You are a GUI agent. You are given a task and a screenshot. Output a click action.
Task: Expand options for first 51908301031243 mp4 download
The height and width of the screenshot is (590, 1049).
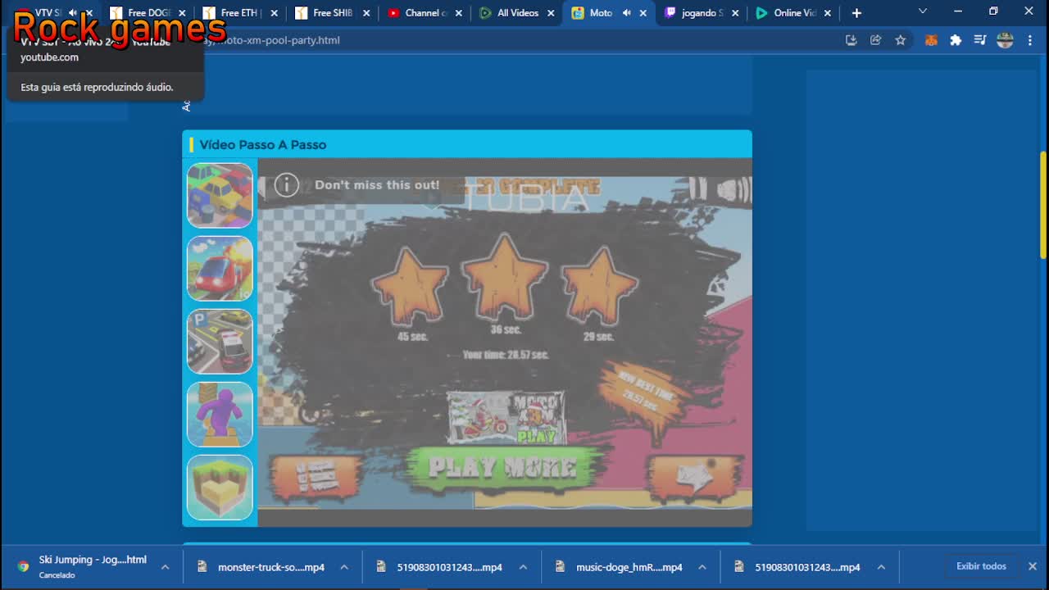pos(523,567)
